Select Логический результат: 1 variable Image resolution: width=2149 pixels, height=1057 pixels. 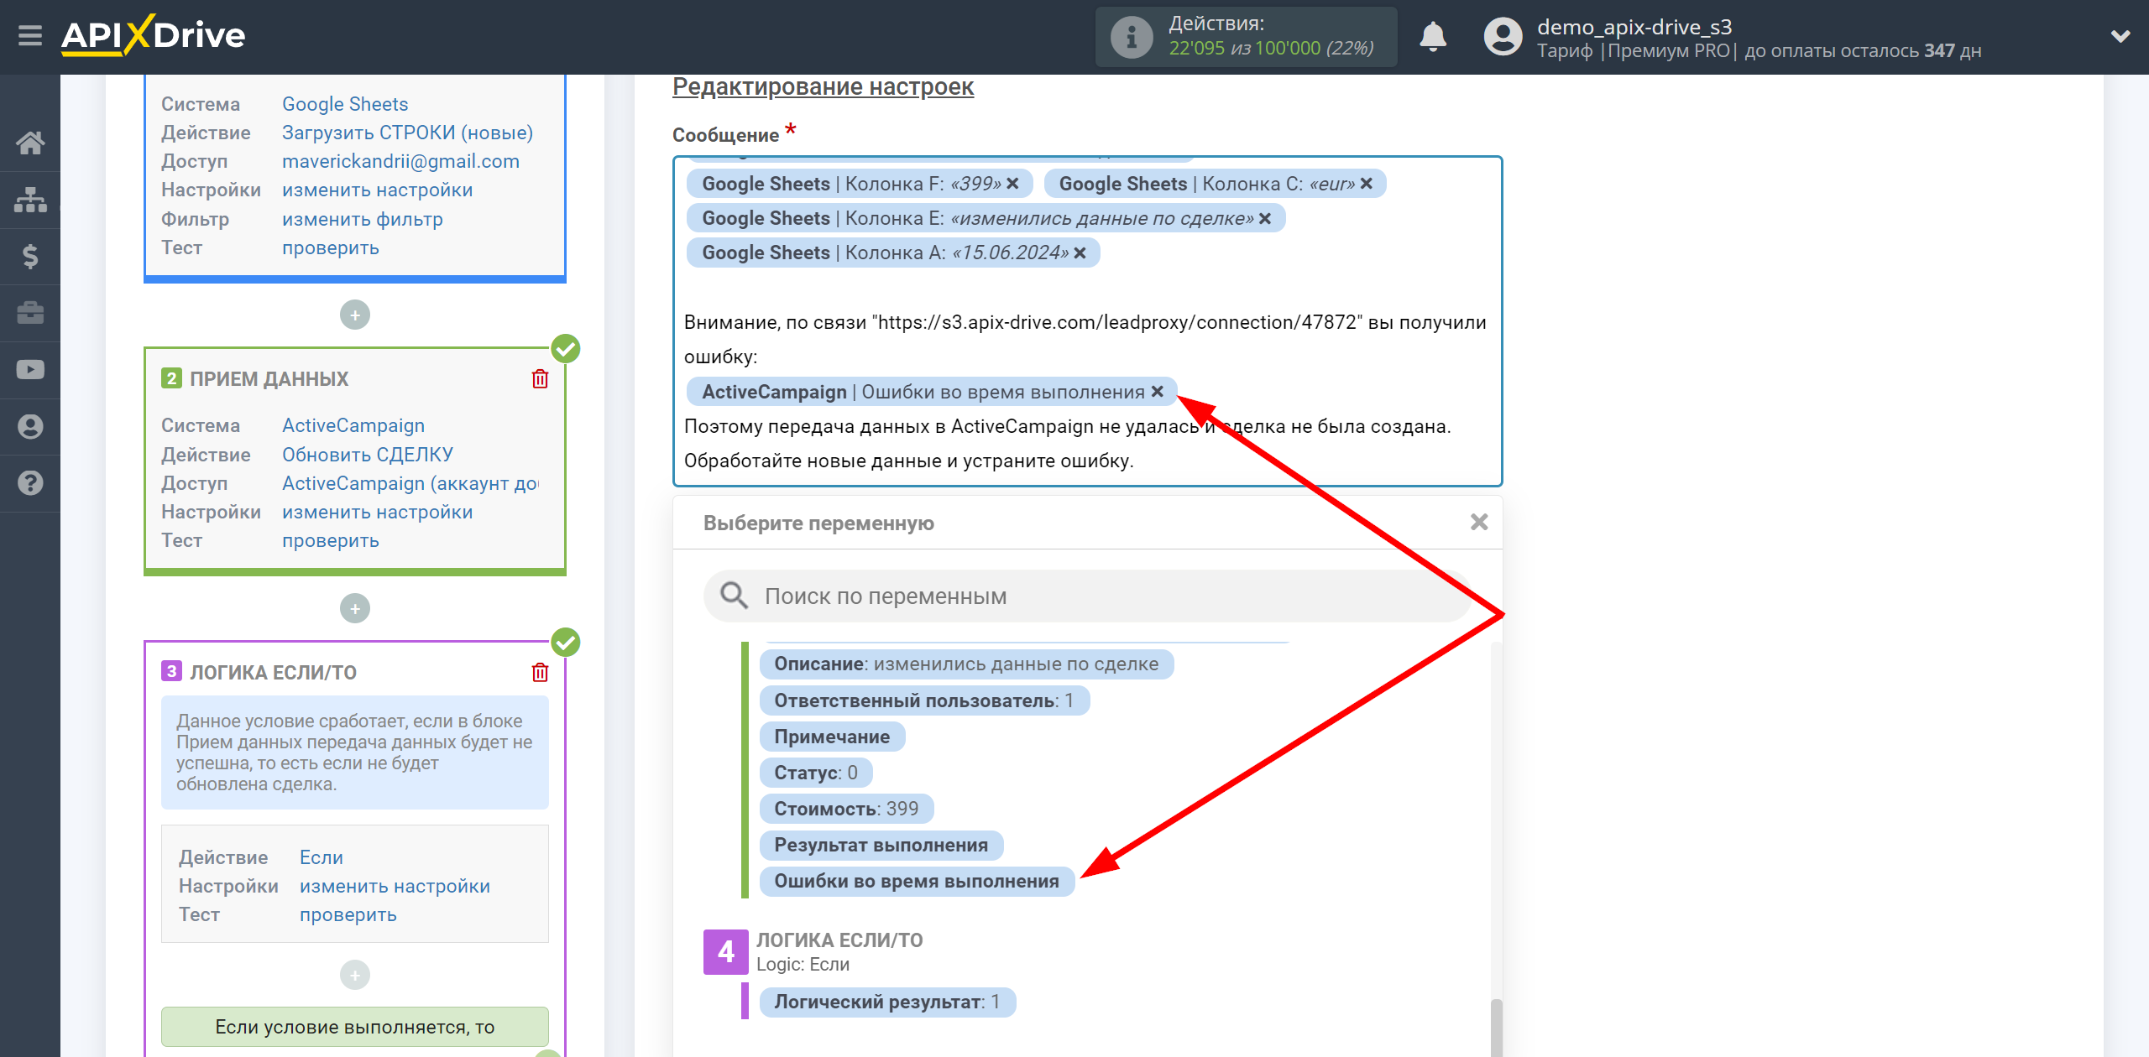coord(886,1002)
